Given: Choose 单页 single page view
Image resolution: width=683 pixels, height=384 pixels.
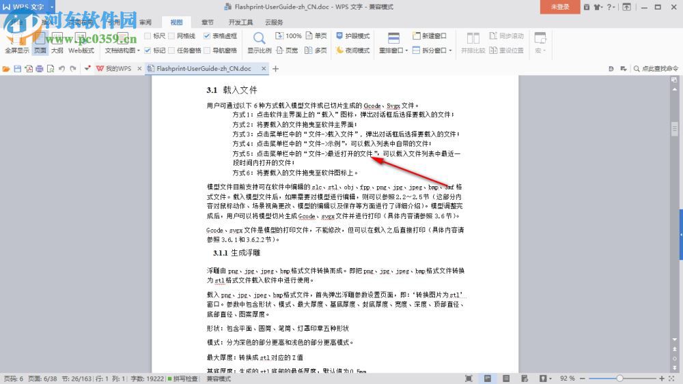Looking at the screenshot, I should [316, 35].
